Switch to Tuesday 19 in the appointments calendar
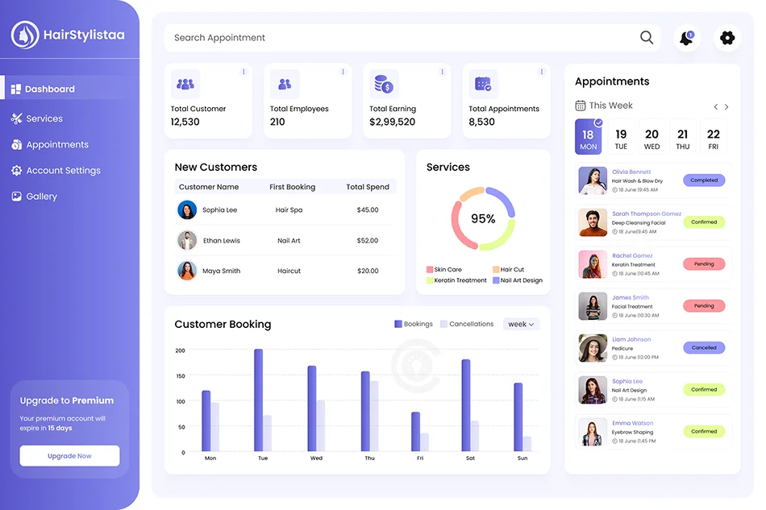 click(620, 136)
